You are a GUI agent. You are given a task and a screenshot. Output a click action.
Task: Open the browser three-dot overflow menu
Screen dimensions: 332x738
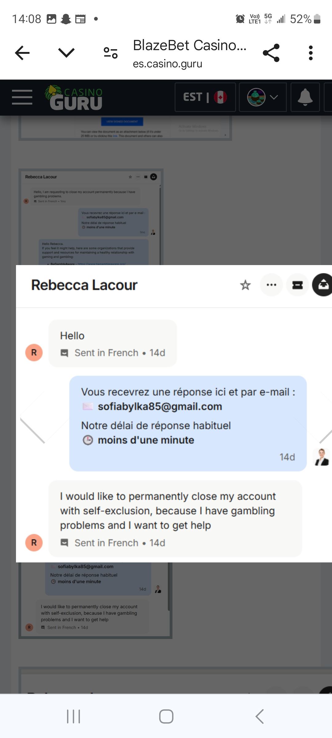tap(311, 53)
